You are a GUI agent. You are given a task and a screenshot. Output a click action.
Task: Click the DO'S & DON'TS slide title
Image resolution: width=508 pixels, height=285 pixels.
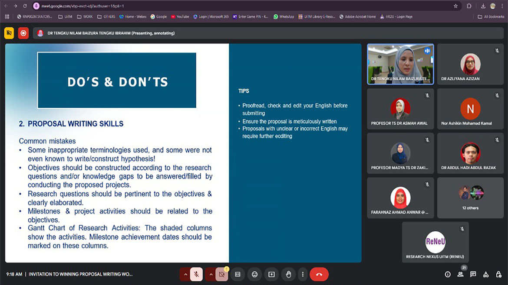[x=118, y=82]
